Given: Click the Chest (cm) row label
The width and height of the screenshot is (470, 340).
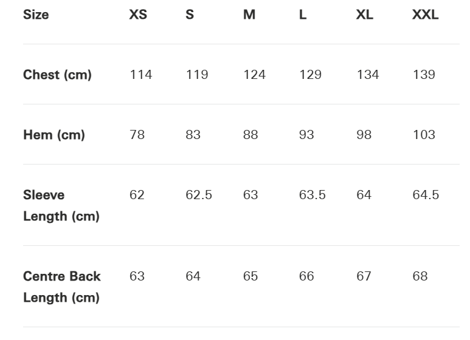Looking at the screenshot, I should (57, 75).
